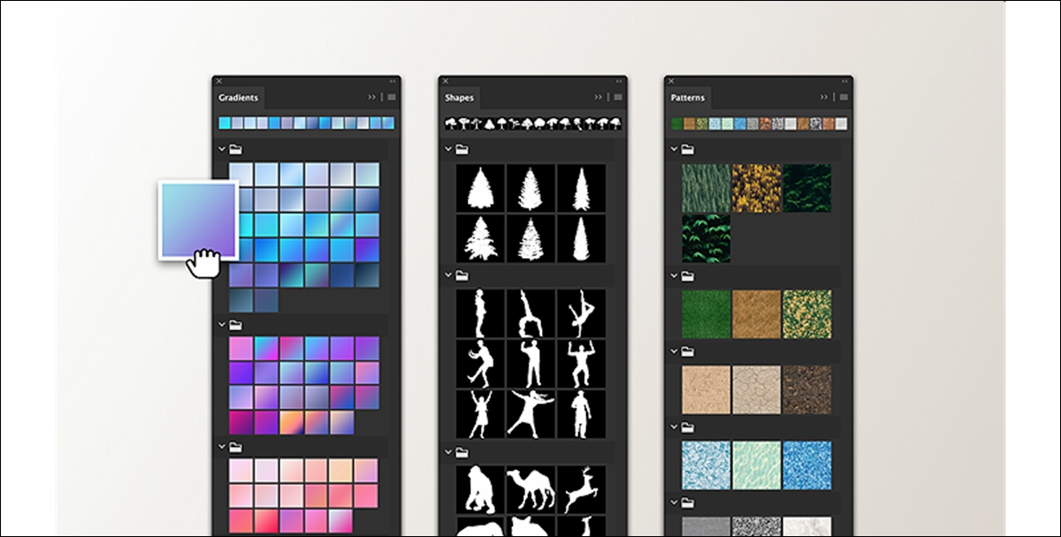Image resolution: width=1061 pixels, height=537 pixels.
Task: Choose the brown dirt pattern in the grass group
Action: pos(757,314)
